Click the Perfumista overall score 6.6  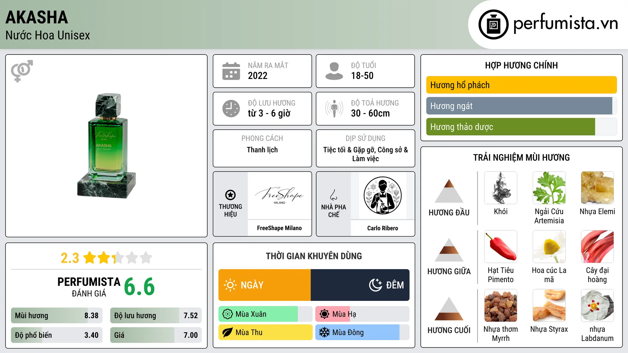pos(139,287)
